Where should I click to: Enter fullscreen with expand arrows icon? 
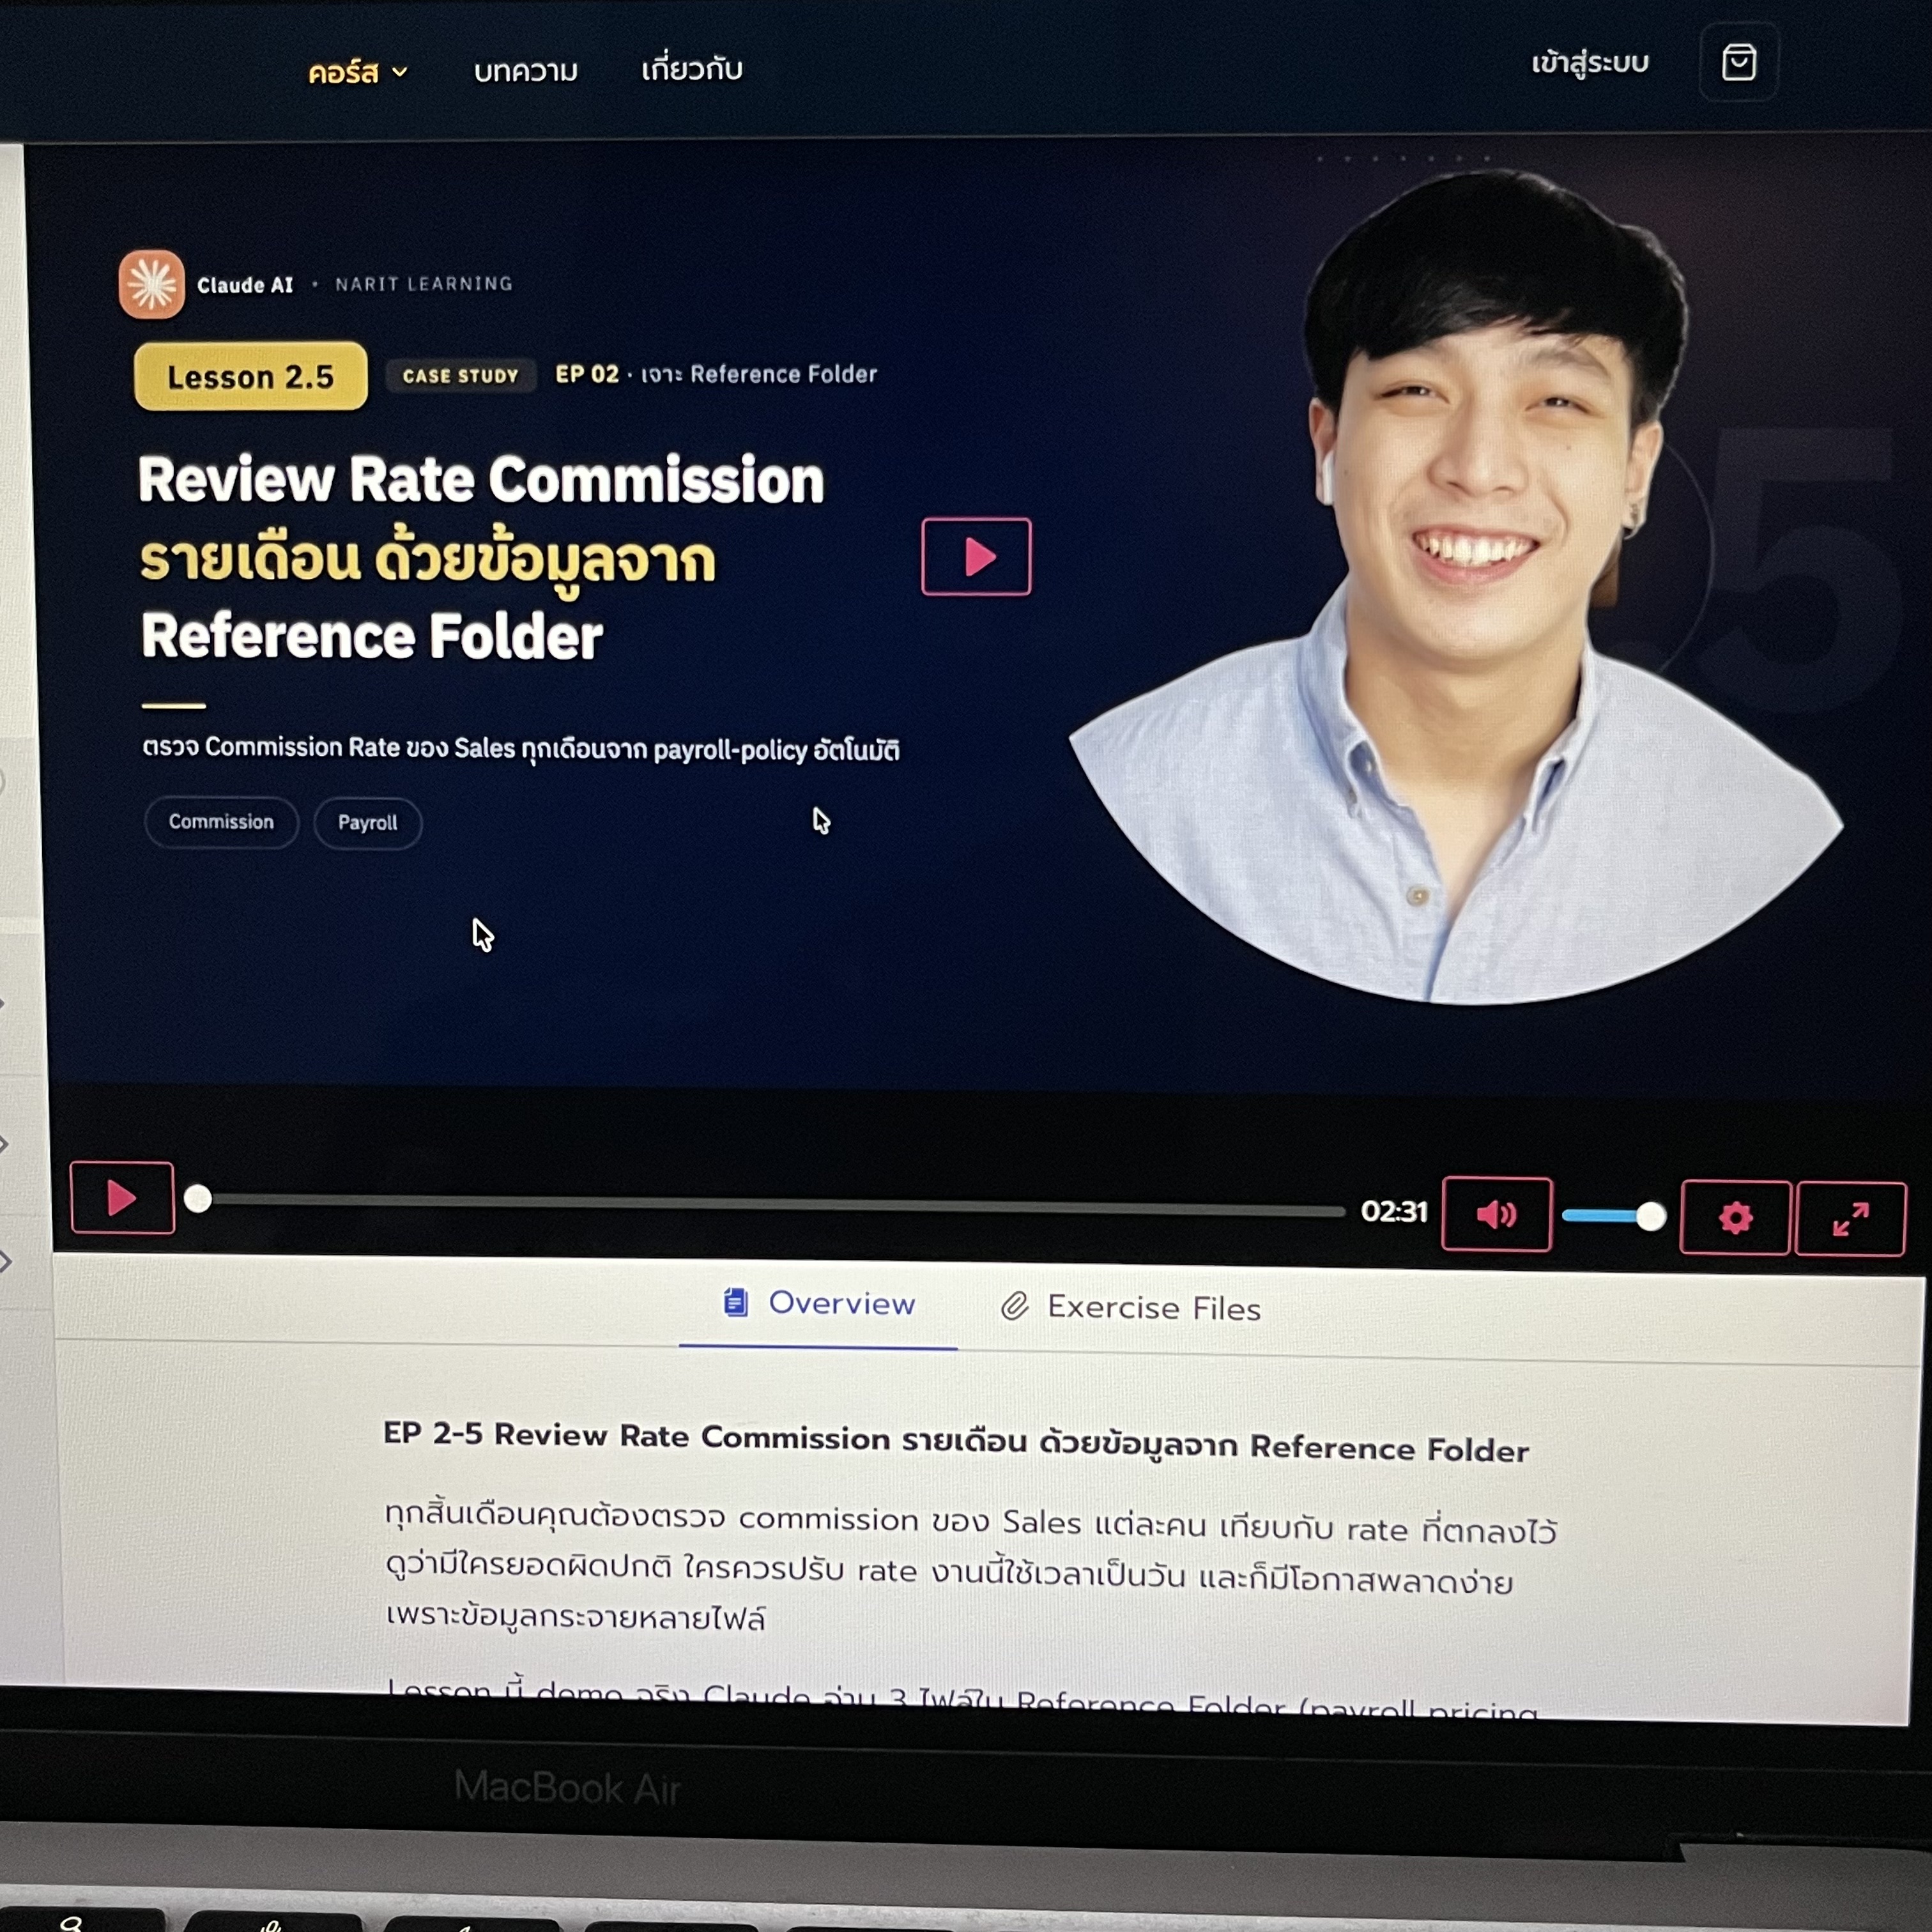[x=1850, y=1219]
